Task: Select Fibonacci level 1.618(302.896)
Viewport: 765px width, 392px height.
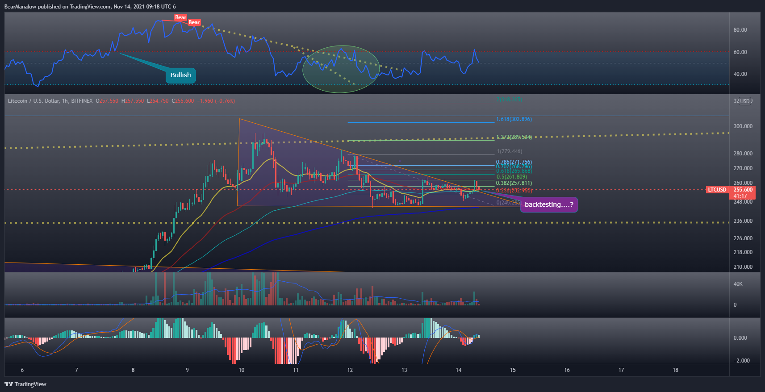Action: [514, 119]
